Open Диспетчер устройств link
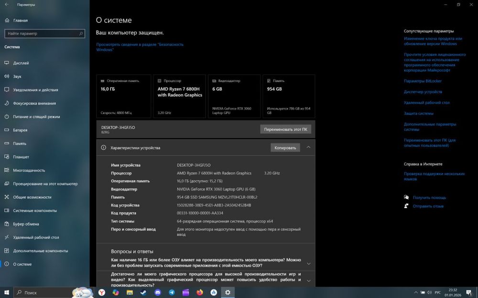 423,92
